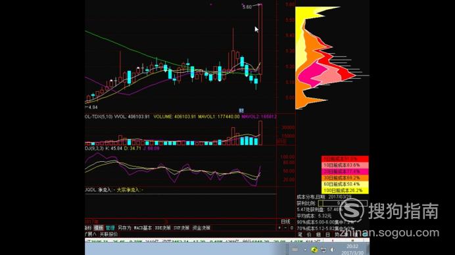Switch to DDE决策 template
This screenshot has width=455, height=255.
pyautogui.click(x=162, y=228)
